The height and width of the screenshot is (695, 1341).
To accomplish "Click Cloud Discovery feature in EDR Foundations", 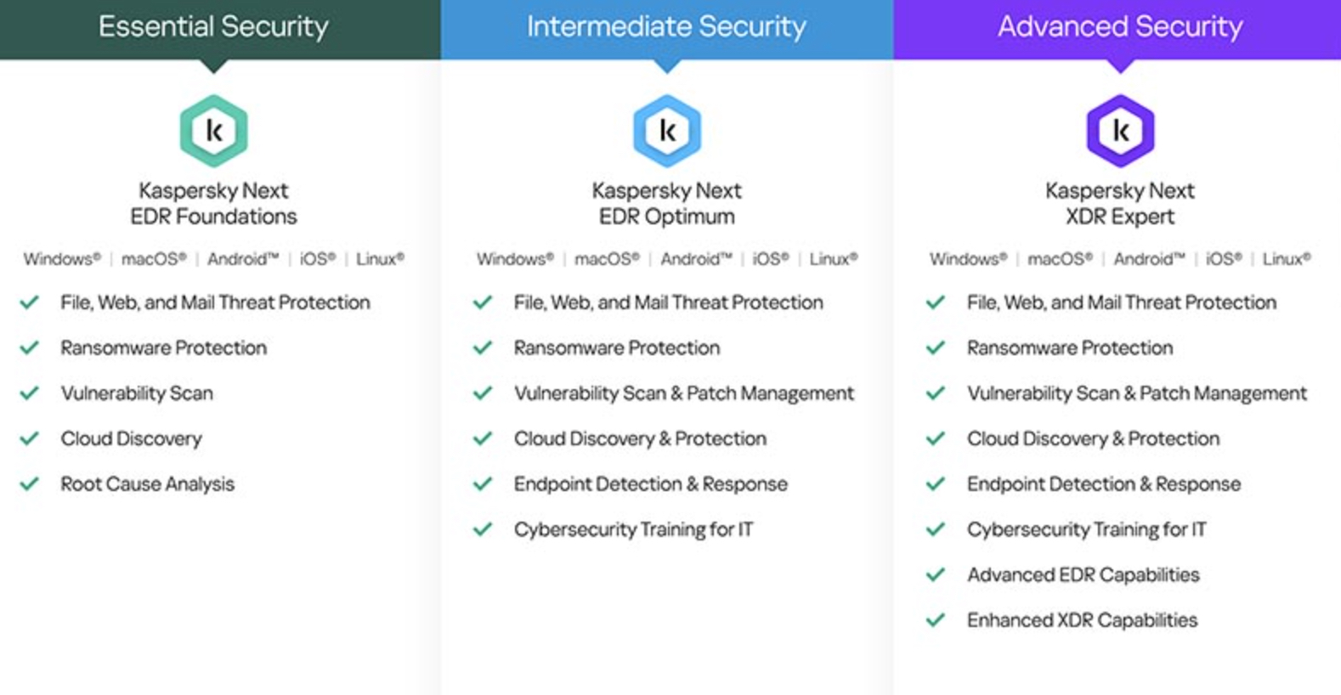I will click(131, 438).
